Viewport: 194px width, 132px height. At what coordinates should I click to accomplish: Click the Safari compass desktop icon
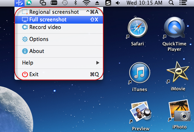click(x=137, y=27)
